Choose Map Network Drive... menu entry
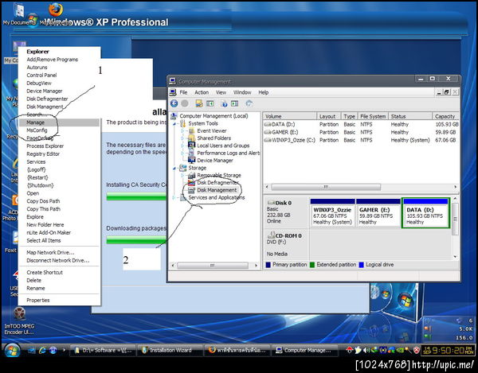The height and width of the screenshot is (373, 478). point(59,253)
